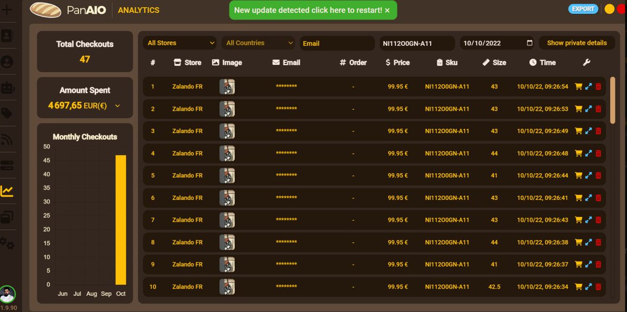
Task: Expand the All Countries dropdown
Action: [258, 43]
